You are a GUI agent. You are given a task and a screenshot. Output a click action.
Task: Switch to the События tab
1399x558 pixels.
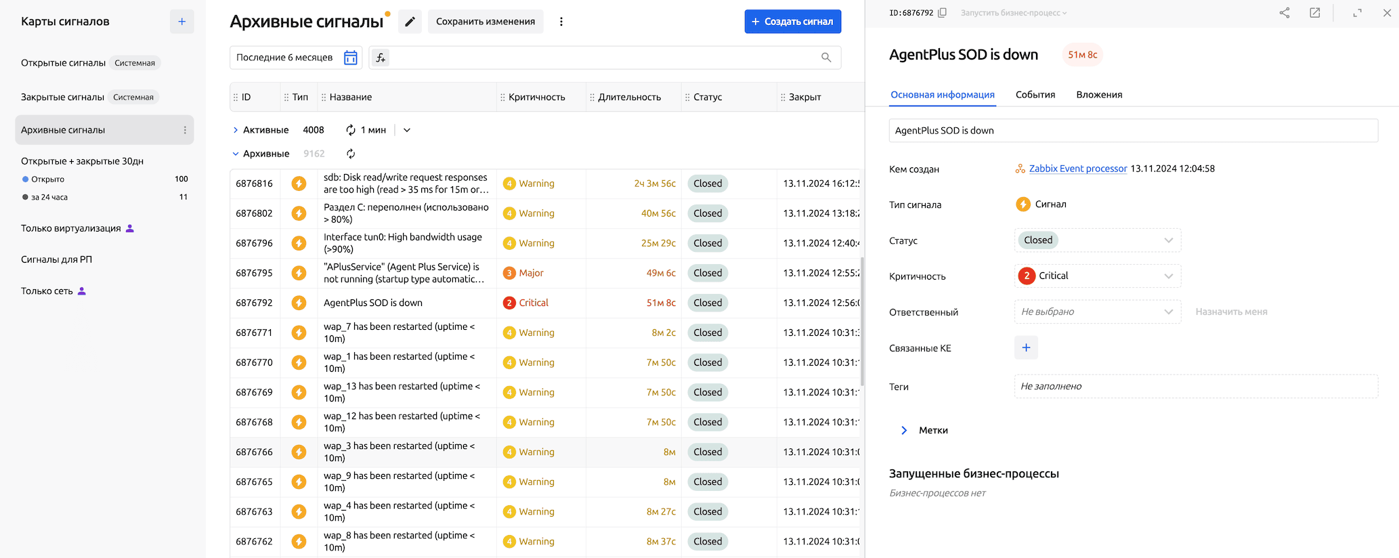pos(1035,95)
